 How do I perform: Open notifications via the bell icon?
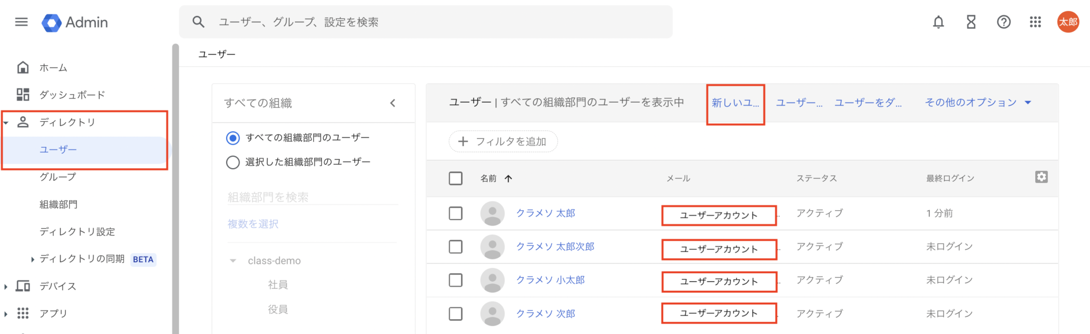938,22
